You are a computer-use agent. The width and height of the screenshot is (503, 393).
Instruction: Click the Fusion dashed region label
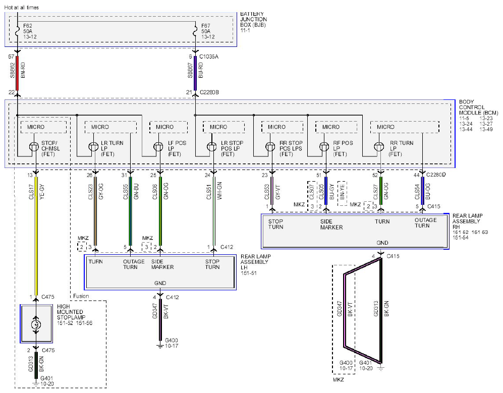click(81, 296)
